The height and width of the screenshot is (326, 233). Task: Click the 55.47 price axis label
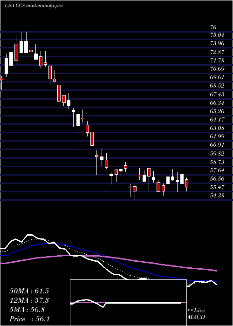[x=217, y=187]
